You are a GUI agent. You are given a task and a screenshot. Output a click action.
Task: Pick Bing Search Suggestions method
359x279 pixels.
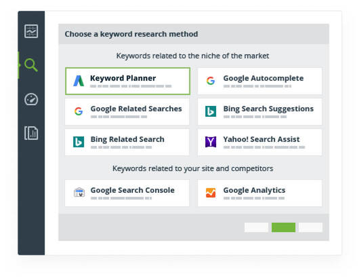coord(260,112)
